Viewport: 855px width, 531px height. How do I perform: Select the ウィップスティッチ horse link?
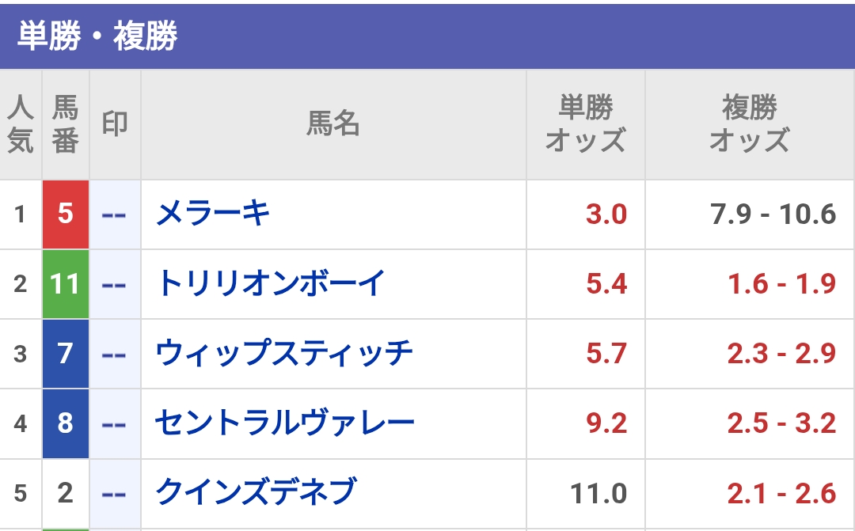(284, 353)
